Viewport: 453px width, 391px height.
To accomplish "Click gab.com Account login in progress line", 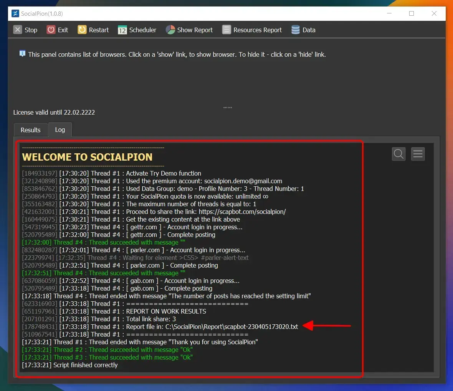I will [131, 281].
